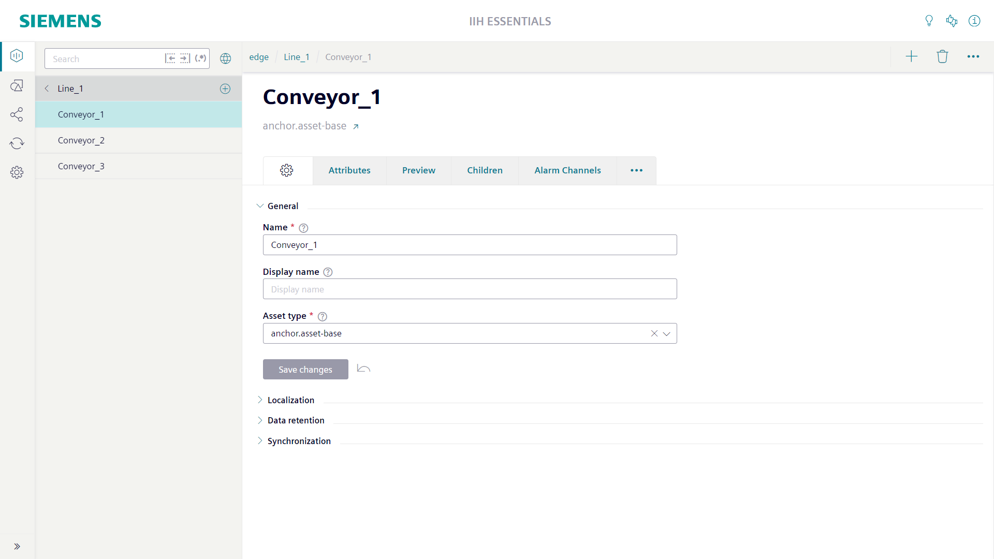Image resolution: width=994 pixels, height=559 pixels.
Task: Click the Display name input field
Action: [x=470, y=289]
